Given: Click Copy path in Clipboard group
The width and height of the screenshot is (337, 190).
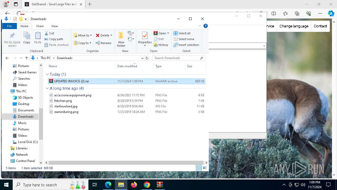Looking at the screenshot, I should pyautogui.click(x=54, y=39).
